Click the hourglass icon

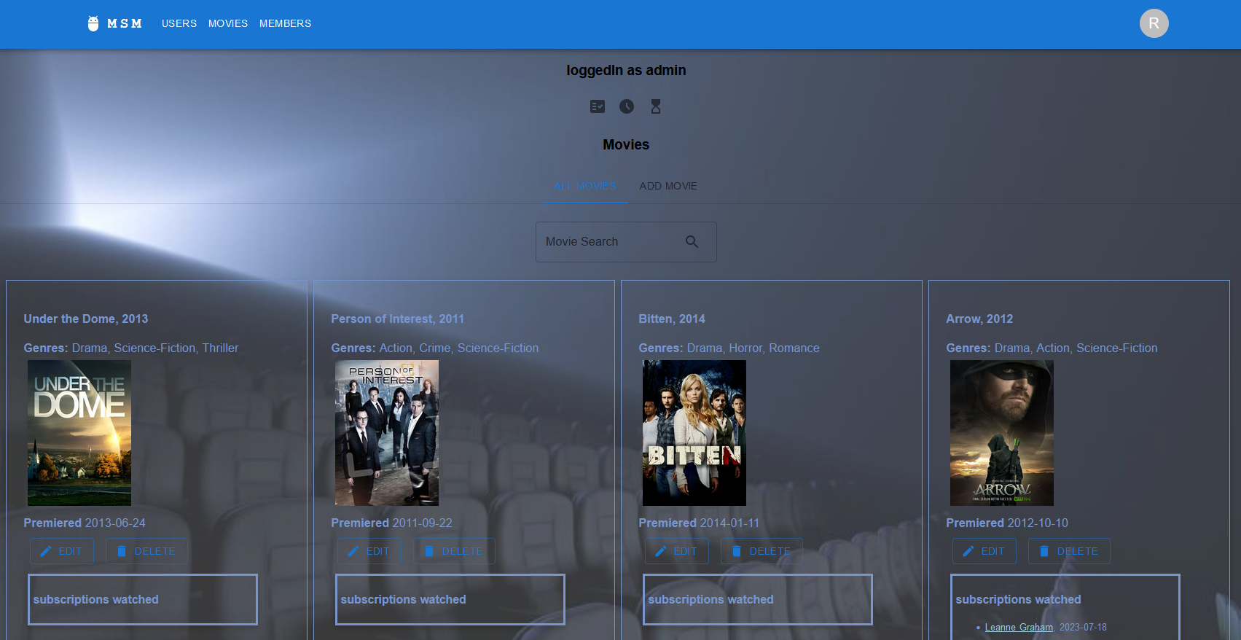(656, 106)
